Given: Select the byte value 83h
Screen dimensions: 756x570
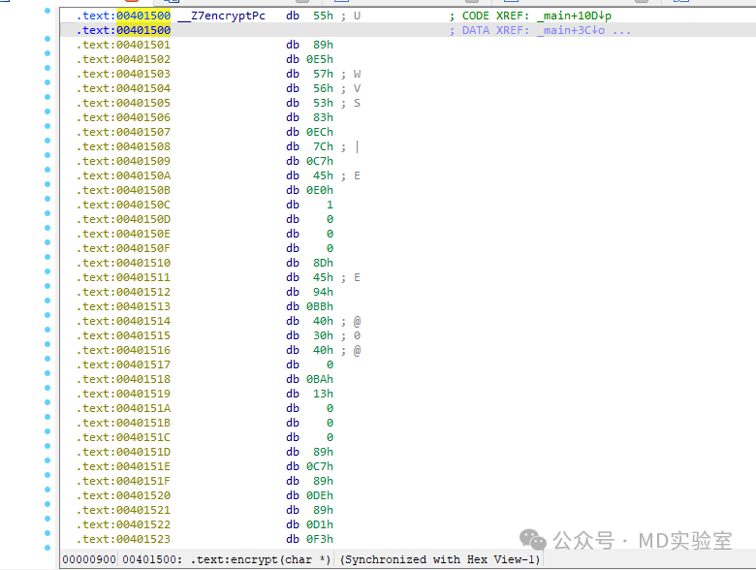Looking at the screenshot, I should (323, 117).
